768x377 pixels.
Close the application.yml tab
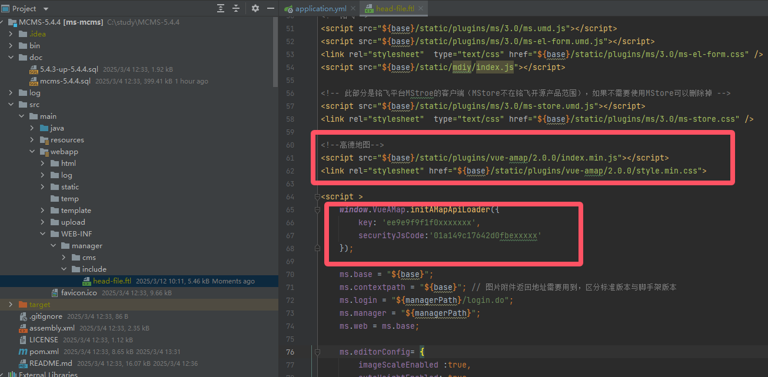click(352, 9)
